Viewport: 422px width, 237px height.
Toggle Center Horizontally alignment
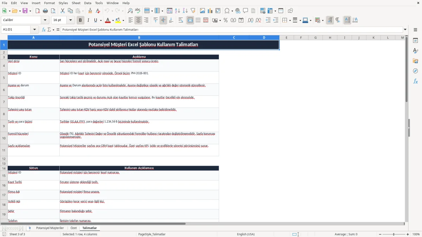(x=138, y=20)
